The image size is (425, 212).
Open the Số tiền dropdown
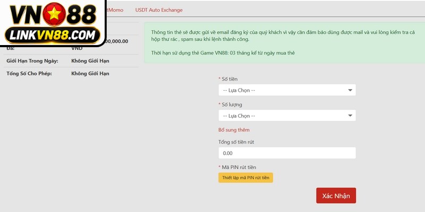pyautogui.click(x=287, y=90)
